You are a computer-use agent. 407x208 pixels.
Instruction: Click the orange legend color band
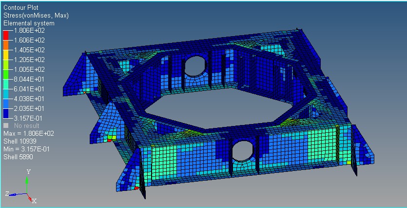pyautogui.click(x=6, y=45)
